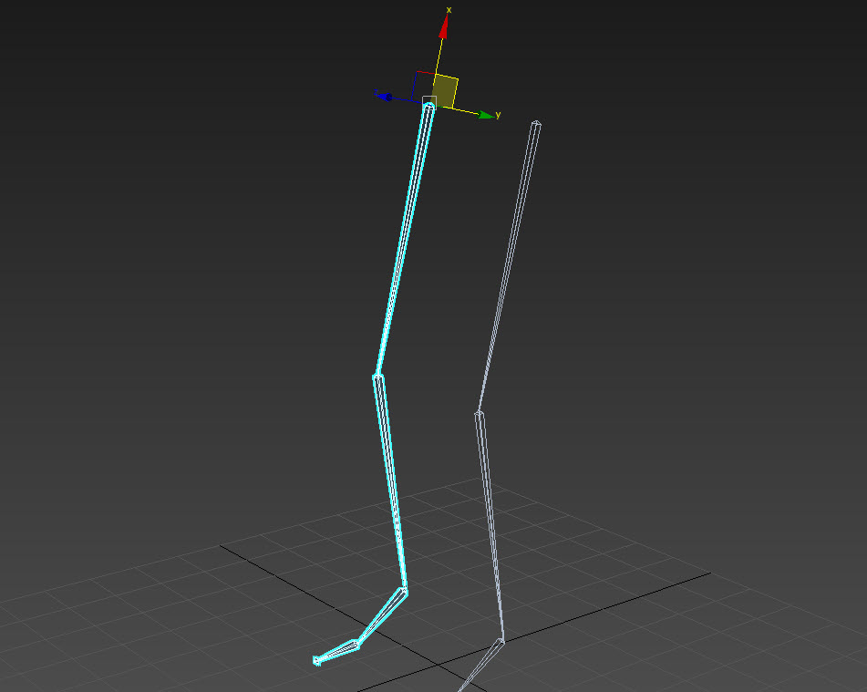Screen dimensions: 867x692
Task: Click the 'x' axis label
Action: (449, 9)
